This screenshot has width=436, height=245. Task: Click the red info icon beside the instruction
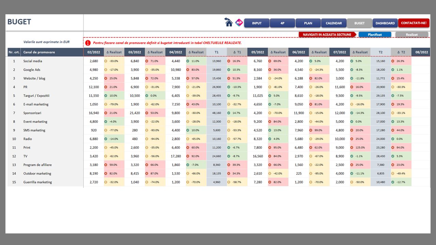(x=88, y=43)
